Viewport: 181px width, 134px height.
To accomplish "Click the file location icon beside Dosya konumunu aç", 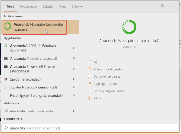I will [x=89, y=76].
